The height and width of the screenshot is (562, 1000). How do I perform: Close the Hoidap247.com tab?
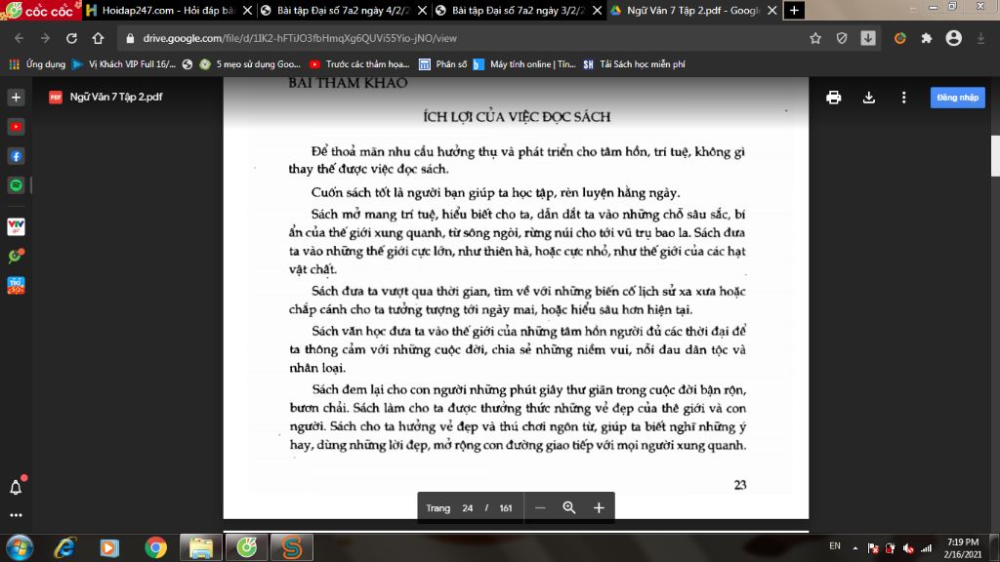tap(247, 10)
